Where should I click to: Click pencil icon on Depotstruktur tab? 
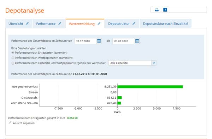(134, 24)
